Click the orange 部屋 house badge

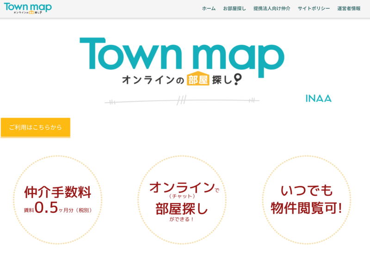pyautogui.click(x=198, y=79)
